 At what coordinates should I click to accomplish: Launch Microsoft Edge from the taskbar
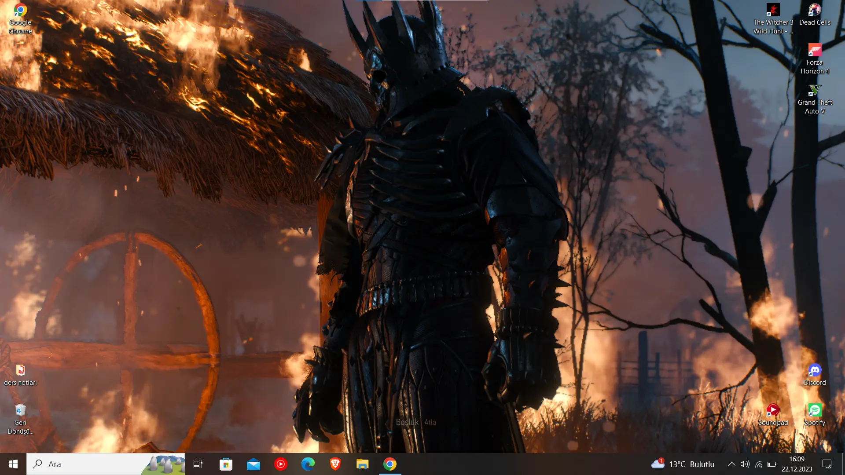[308, 464]
